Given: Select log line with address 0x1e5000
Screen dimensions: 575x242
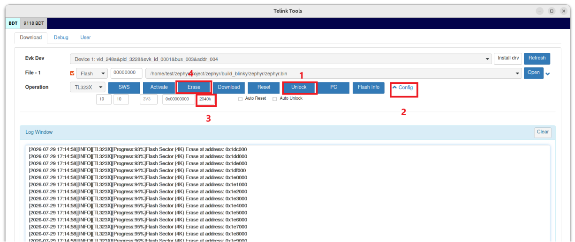Looking at the screenshot, I should (x=138, y=213).
